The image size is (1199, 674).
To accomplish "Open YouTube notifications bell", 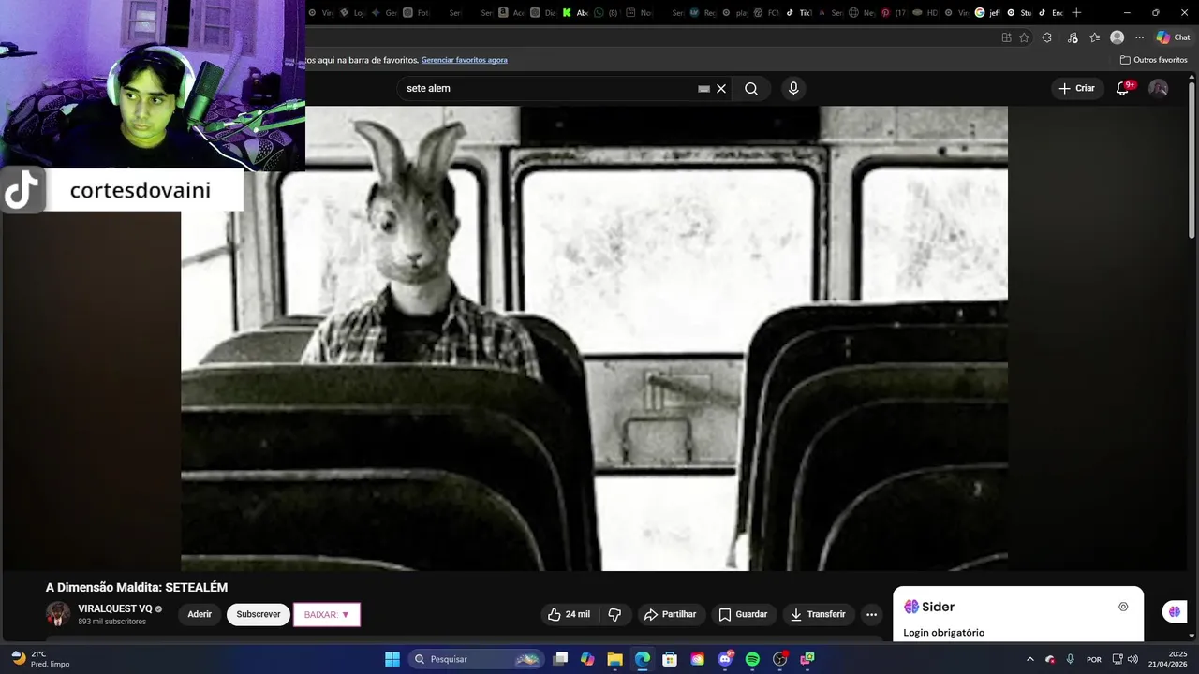I will pos(1123,88).
